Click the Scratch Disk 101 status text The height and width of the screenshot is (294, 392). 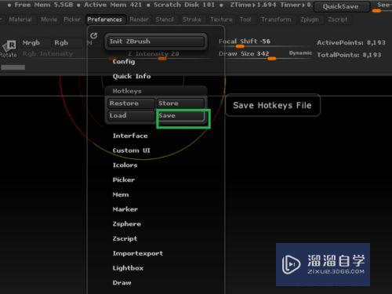click(x=184, y=5)
